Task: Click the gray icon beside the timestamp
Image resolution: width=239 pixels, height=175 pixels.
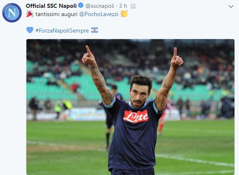Action: (133, 6)
